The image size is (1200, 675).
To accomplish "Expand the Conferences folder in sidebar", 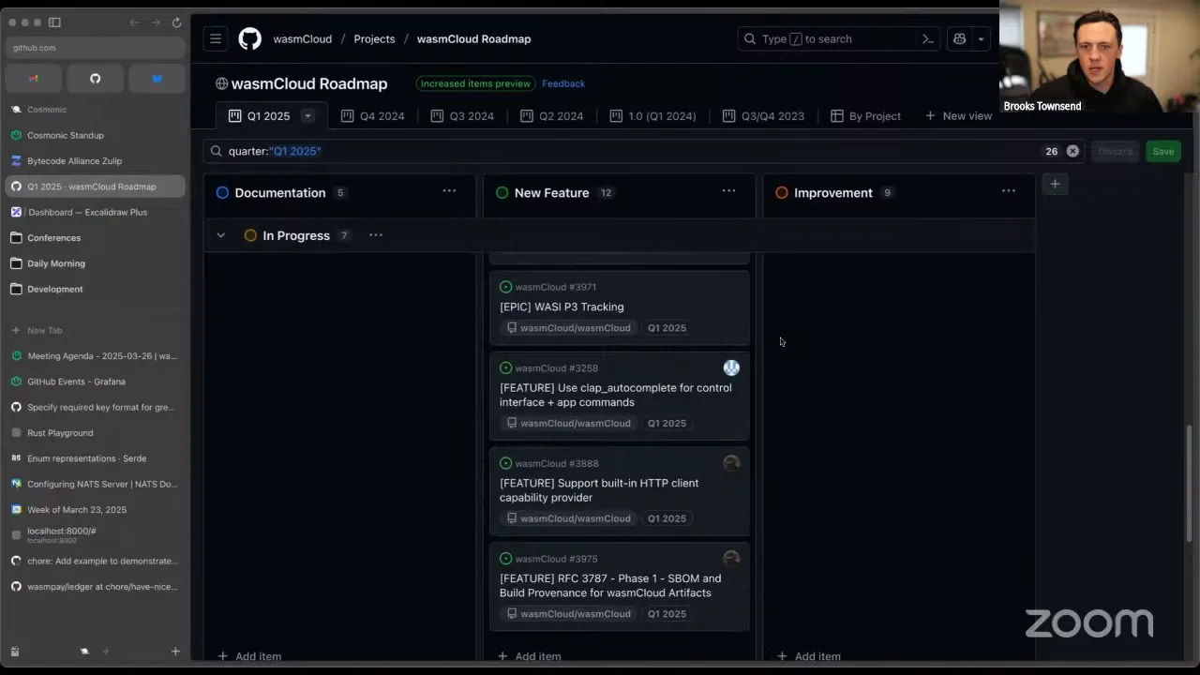I will [95, 238].
